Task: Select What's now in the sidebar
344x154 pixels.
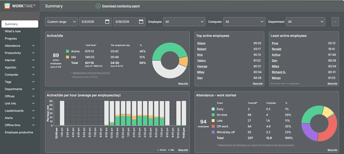Action: [x=13, y=31]
